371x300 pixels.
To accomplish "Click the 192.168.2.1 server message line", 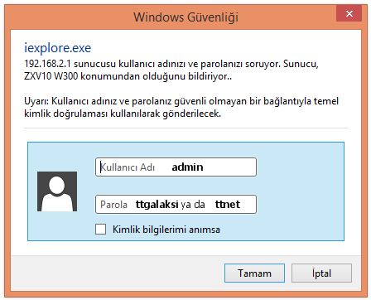I will (x=171, y=64).
